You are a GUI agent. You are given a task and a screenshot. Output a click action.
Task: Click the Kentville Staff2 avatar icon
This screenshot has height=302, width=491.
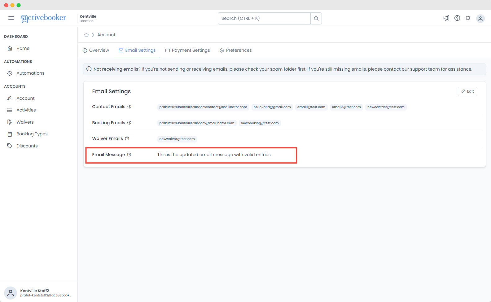(11, 293)
